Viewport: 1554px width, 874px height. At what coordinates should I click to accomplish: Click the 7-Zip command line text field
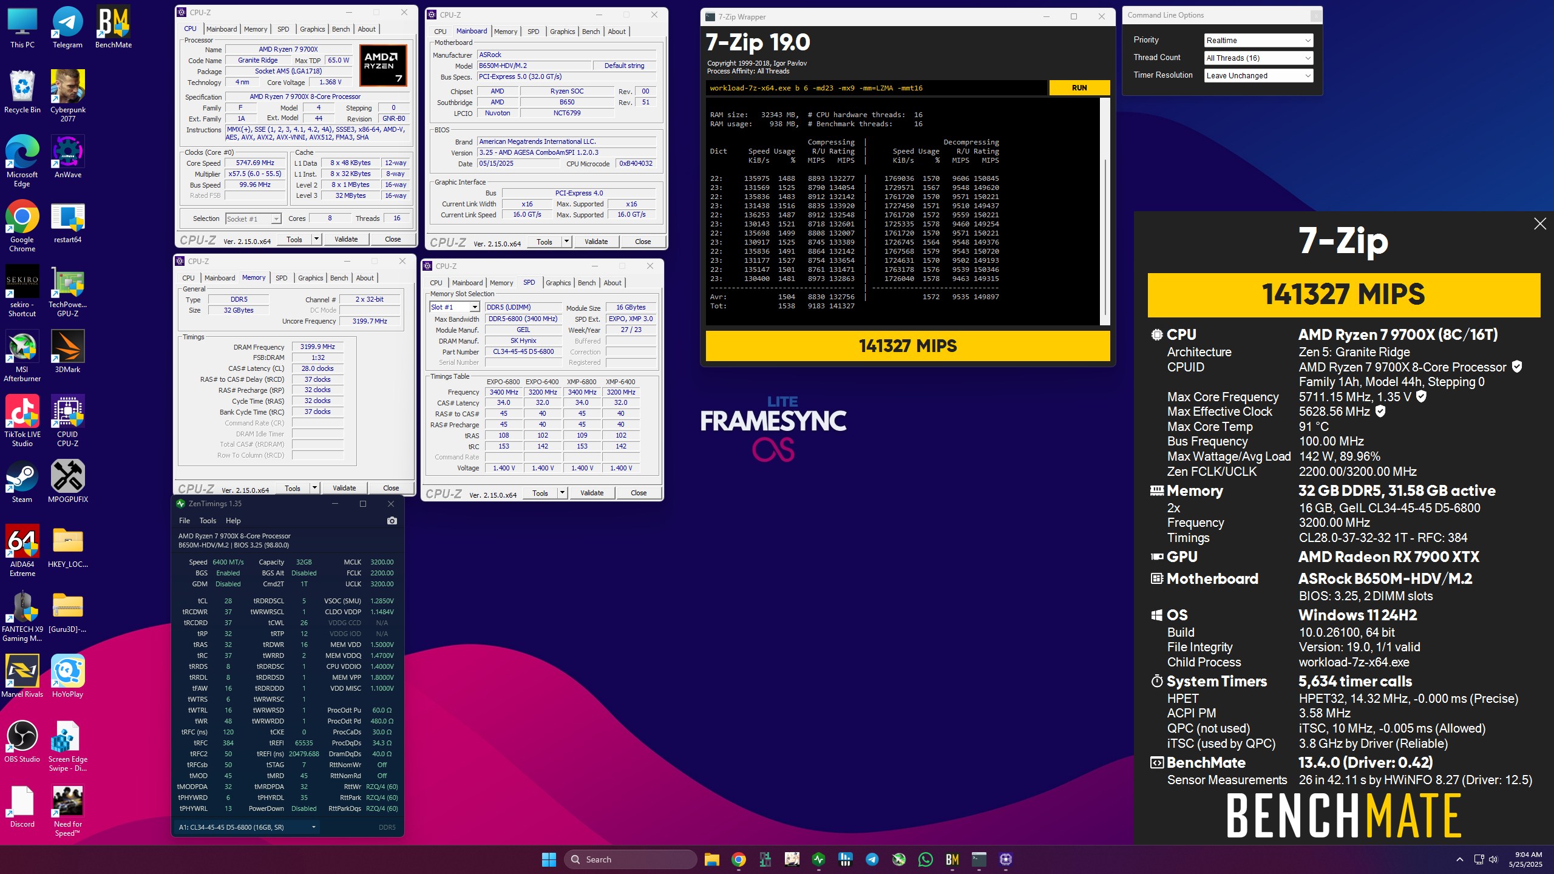click(x=877, y=88)
